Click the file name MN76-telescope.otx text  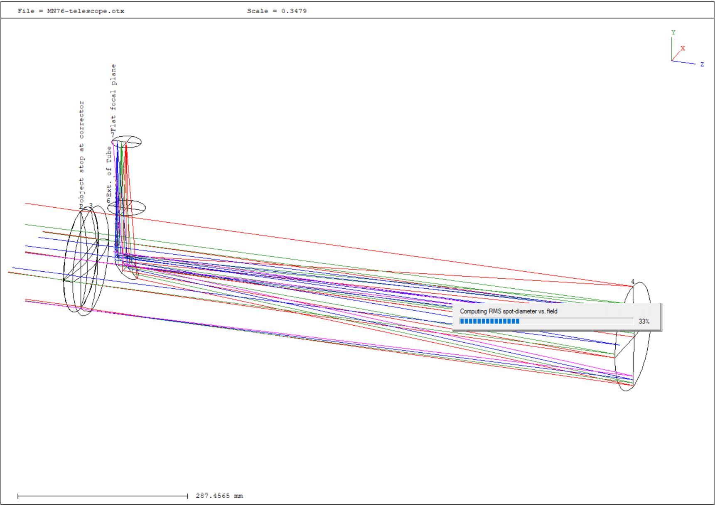[86, 11]
